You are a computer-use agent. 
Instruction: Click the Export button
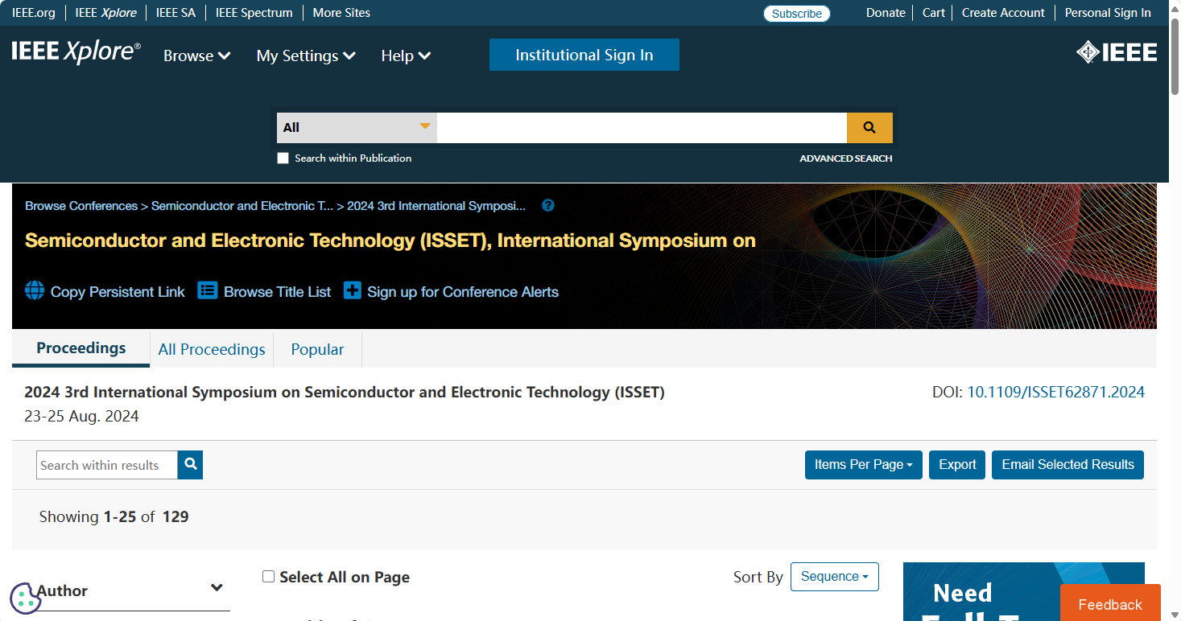click(957, 465)
